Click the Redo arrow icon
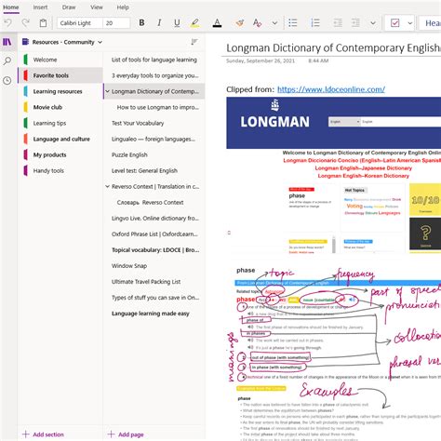This screenshot has height=441, width=441. point(25,22)
